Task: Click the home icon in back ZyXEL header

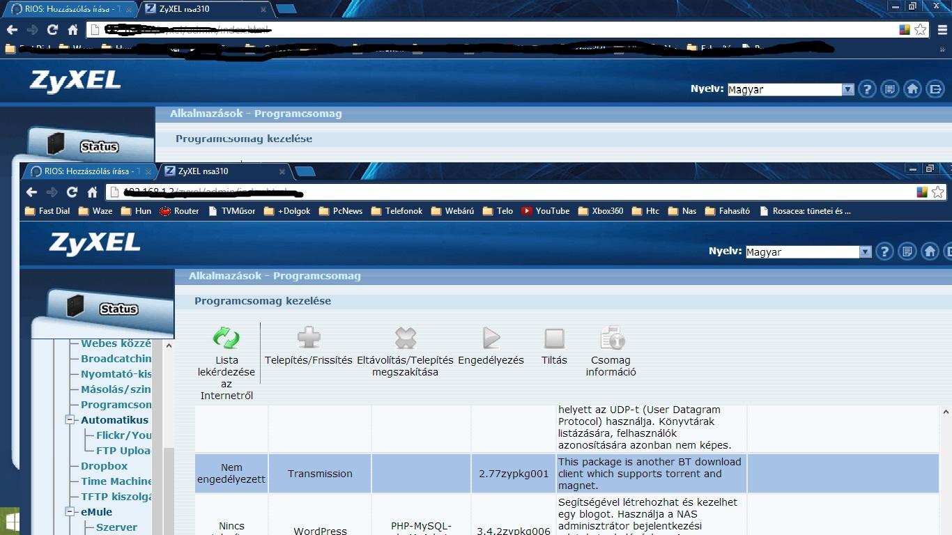Action: point(912,89)
